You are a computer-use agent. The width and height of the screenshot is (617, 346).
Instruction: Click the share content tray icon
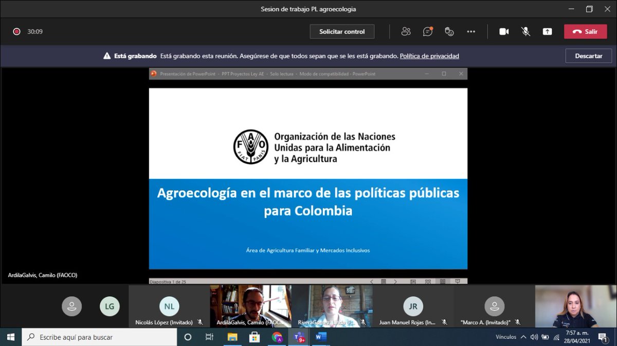click(547, 31)
